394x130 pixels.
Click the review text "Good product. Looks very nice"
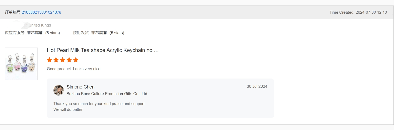point(74,69)
